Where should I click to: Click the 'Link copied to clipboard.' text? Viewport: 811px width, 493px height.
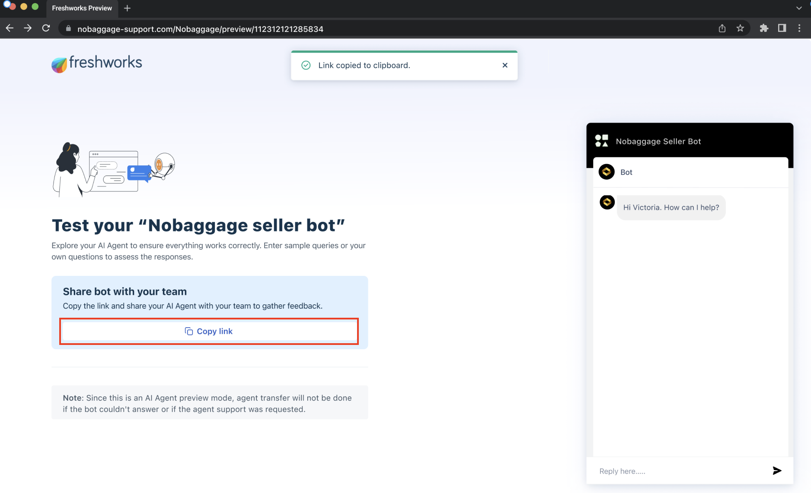tap(364, 65)
